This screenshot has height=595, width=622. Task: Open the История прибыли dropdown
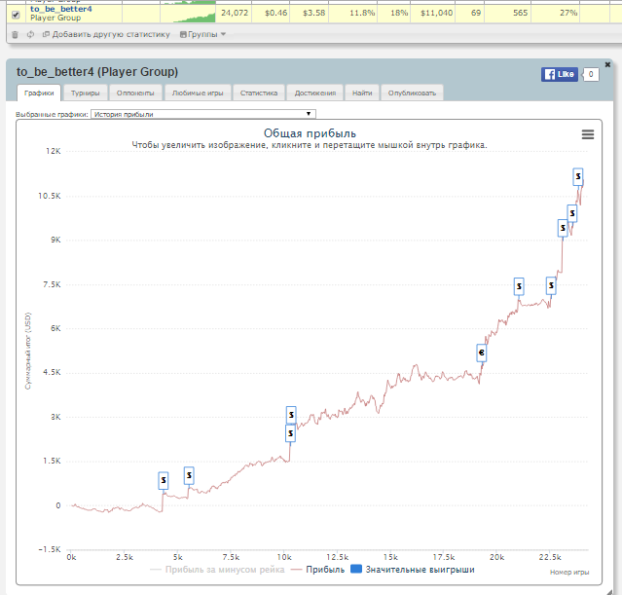(x=203, y=114)
